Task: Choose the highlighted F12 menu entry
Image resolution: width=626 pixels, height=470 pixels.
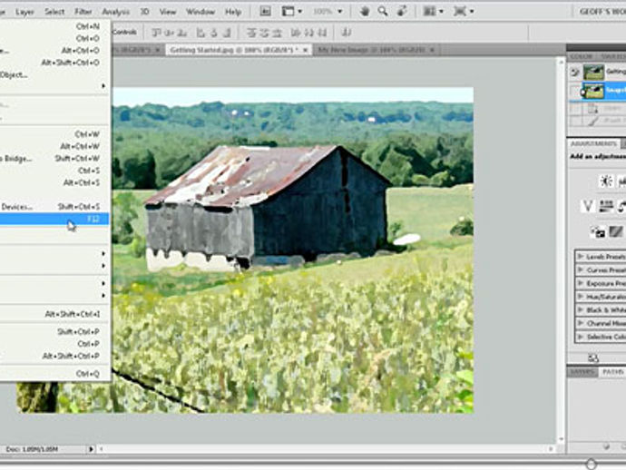Action: 54,219
